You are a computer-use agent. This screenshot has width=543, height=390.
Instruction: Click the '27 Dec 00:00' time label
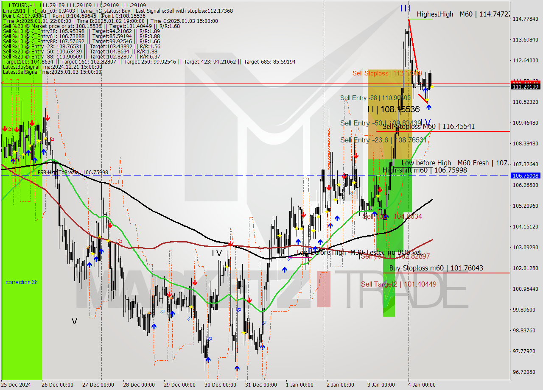coord(98,385)
